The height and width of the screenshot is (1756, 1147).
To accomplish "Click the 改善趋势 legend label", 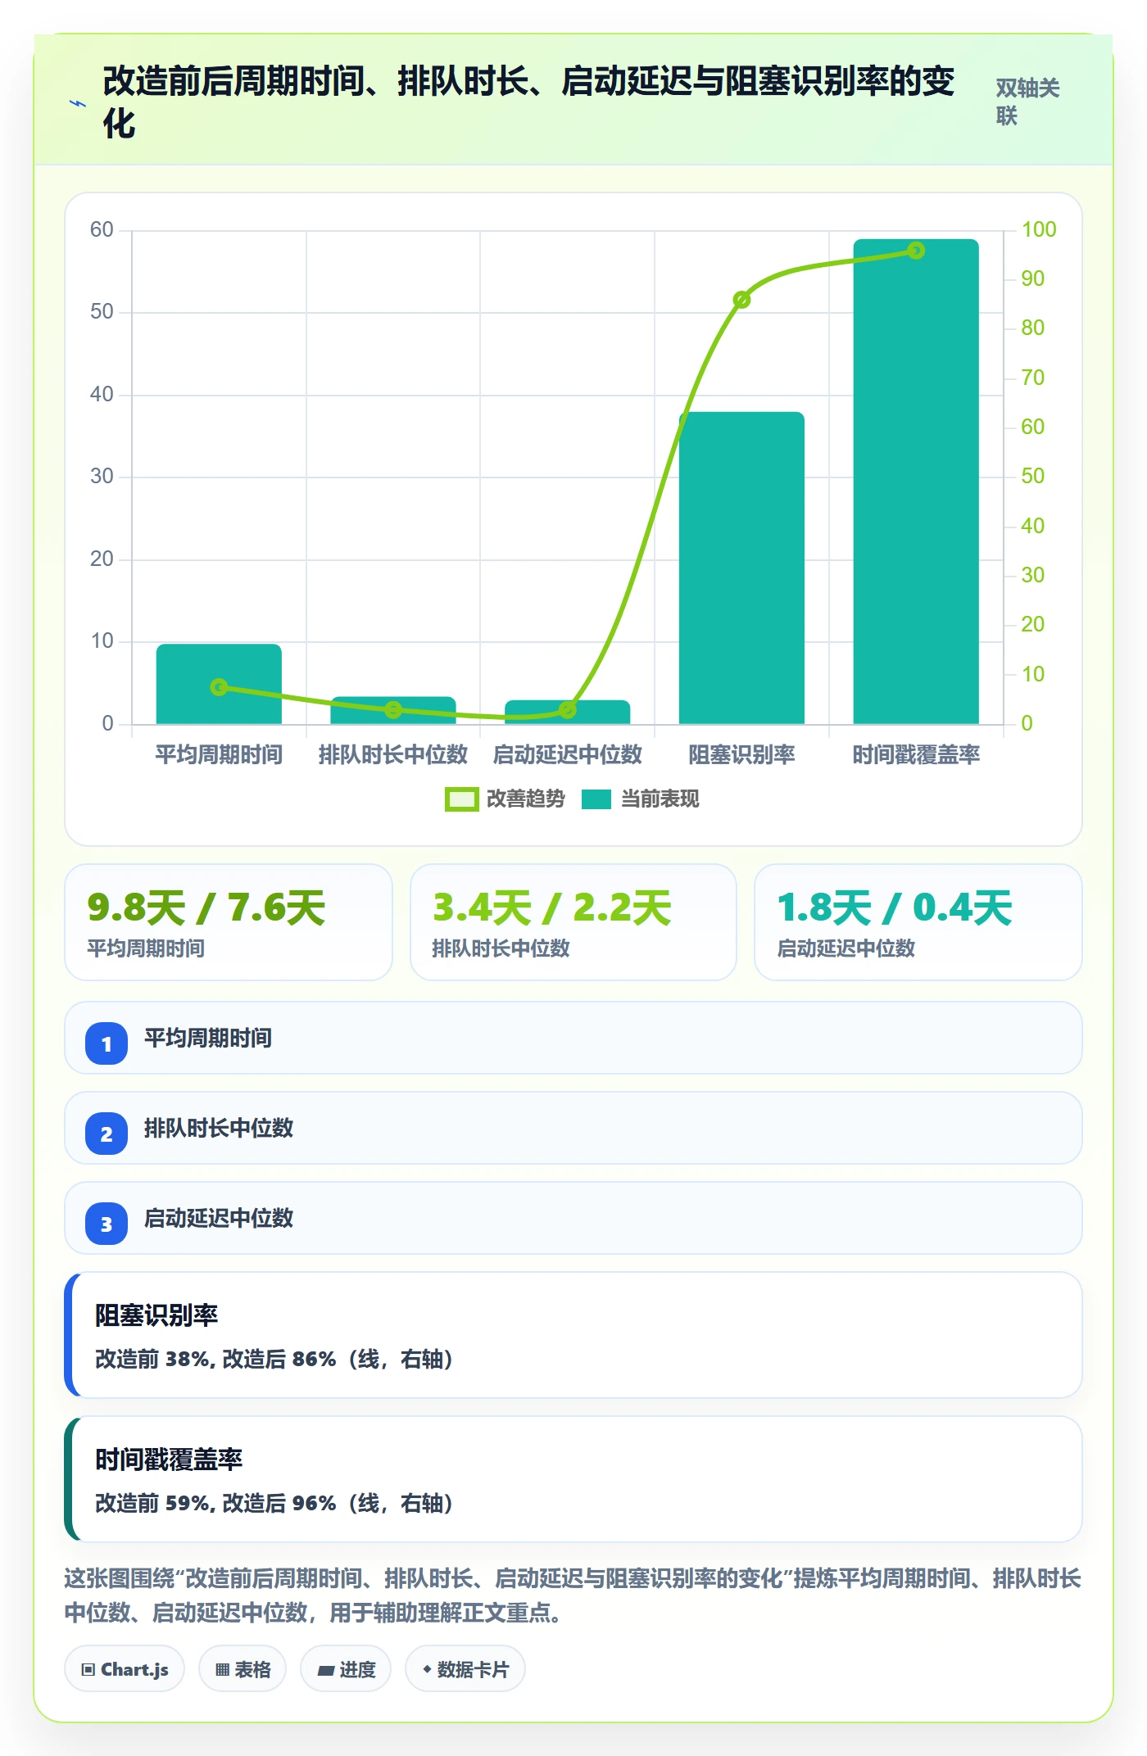I will [x=525, y=799].
